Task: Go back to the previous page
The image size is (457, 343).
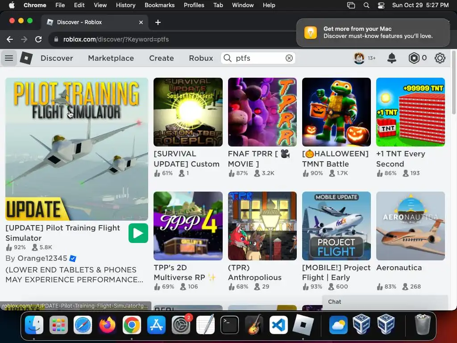Action: coord(10,39)
